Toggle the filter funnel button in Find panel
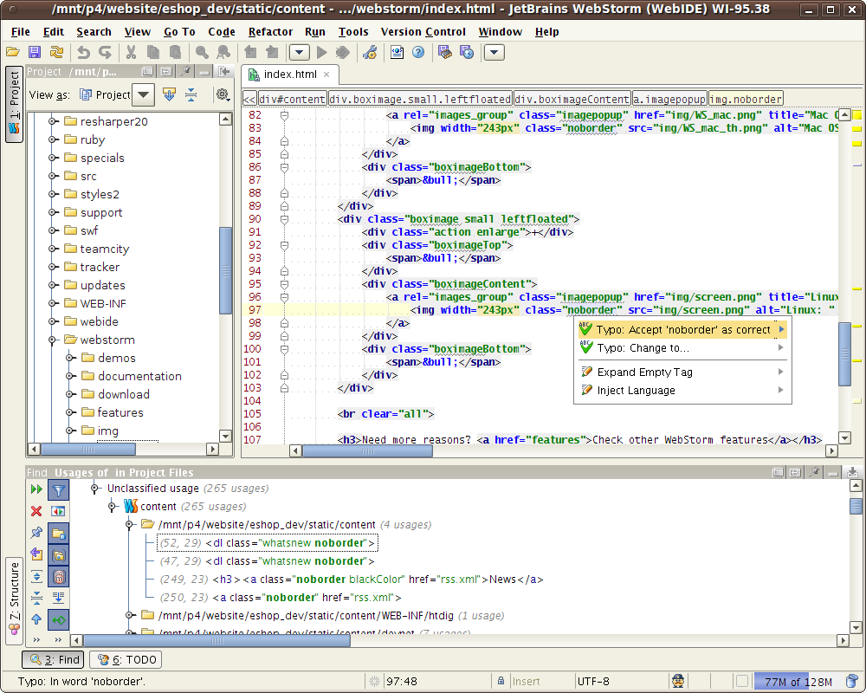 tap(58, 490)
